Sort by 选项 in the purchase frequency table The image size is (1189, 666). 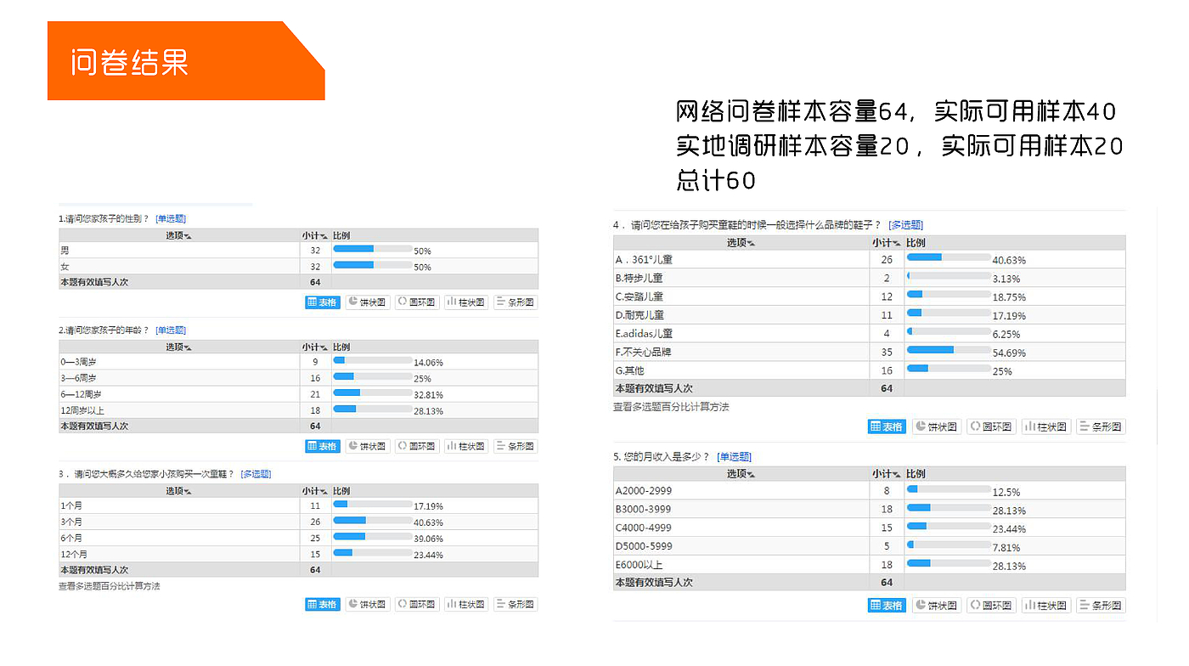(178, 491)
